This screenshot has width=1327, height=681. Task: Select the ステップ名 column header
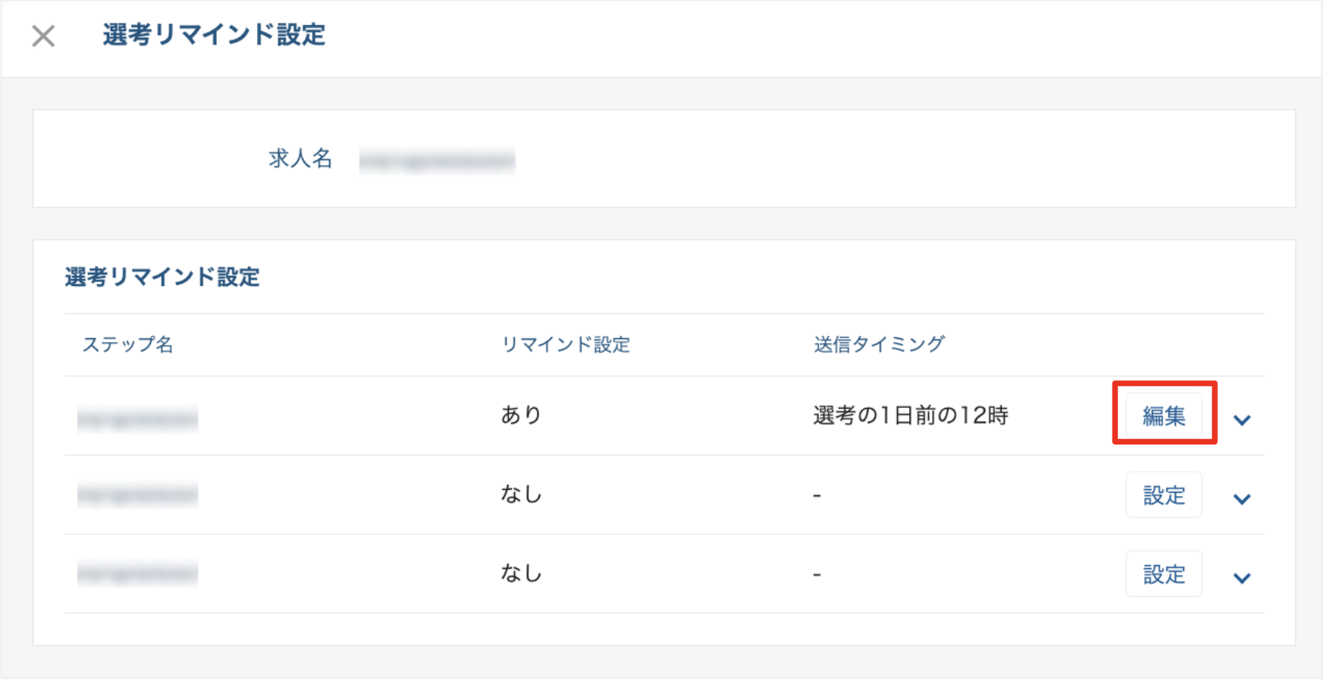click(x=129, y=344)
